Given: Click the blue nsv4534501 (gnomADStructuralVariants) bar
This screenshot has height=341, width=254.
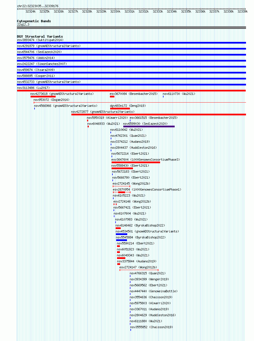Looking at the screenshot, I should pyautogui.click(x=122, y=234).
